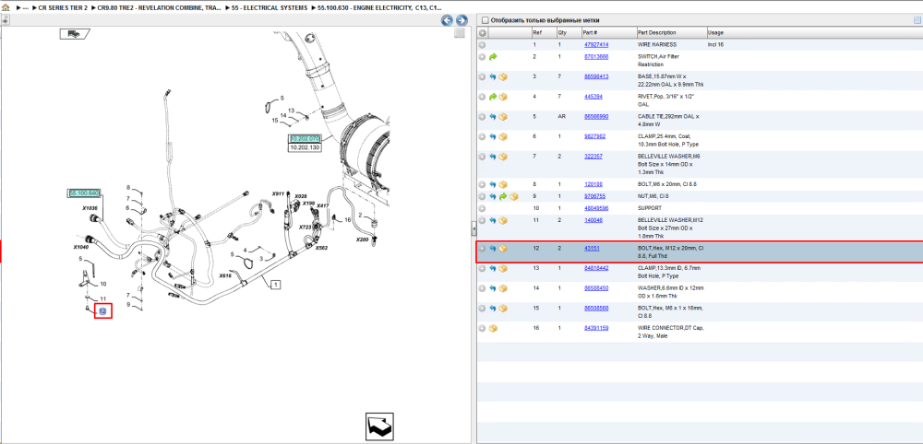Open diagram reference 55.100.640 callout
Viewport: 923px width, 444px height.
pos(84,193)
